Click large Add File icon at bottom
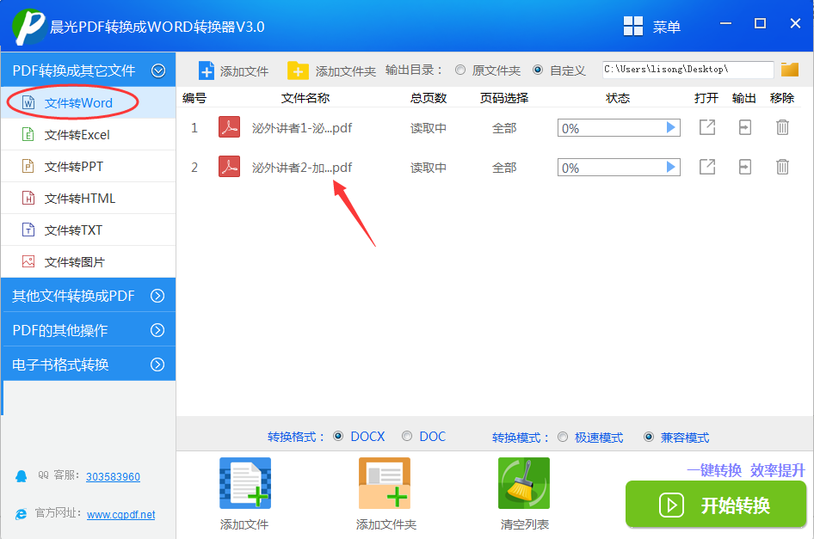Screen dimensions: 814x539 tap(245, 483)
